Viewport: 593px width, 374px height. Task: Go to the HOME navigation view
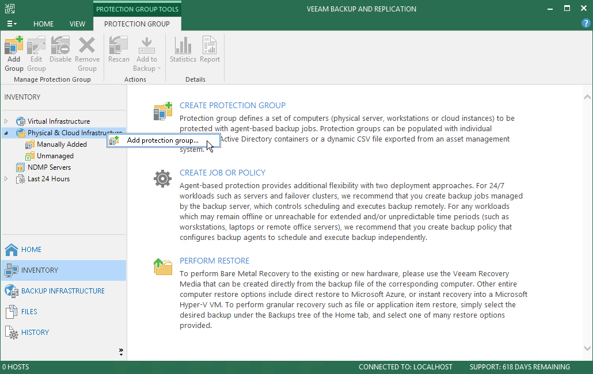[x=63, y=250]
